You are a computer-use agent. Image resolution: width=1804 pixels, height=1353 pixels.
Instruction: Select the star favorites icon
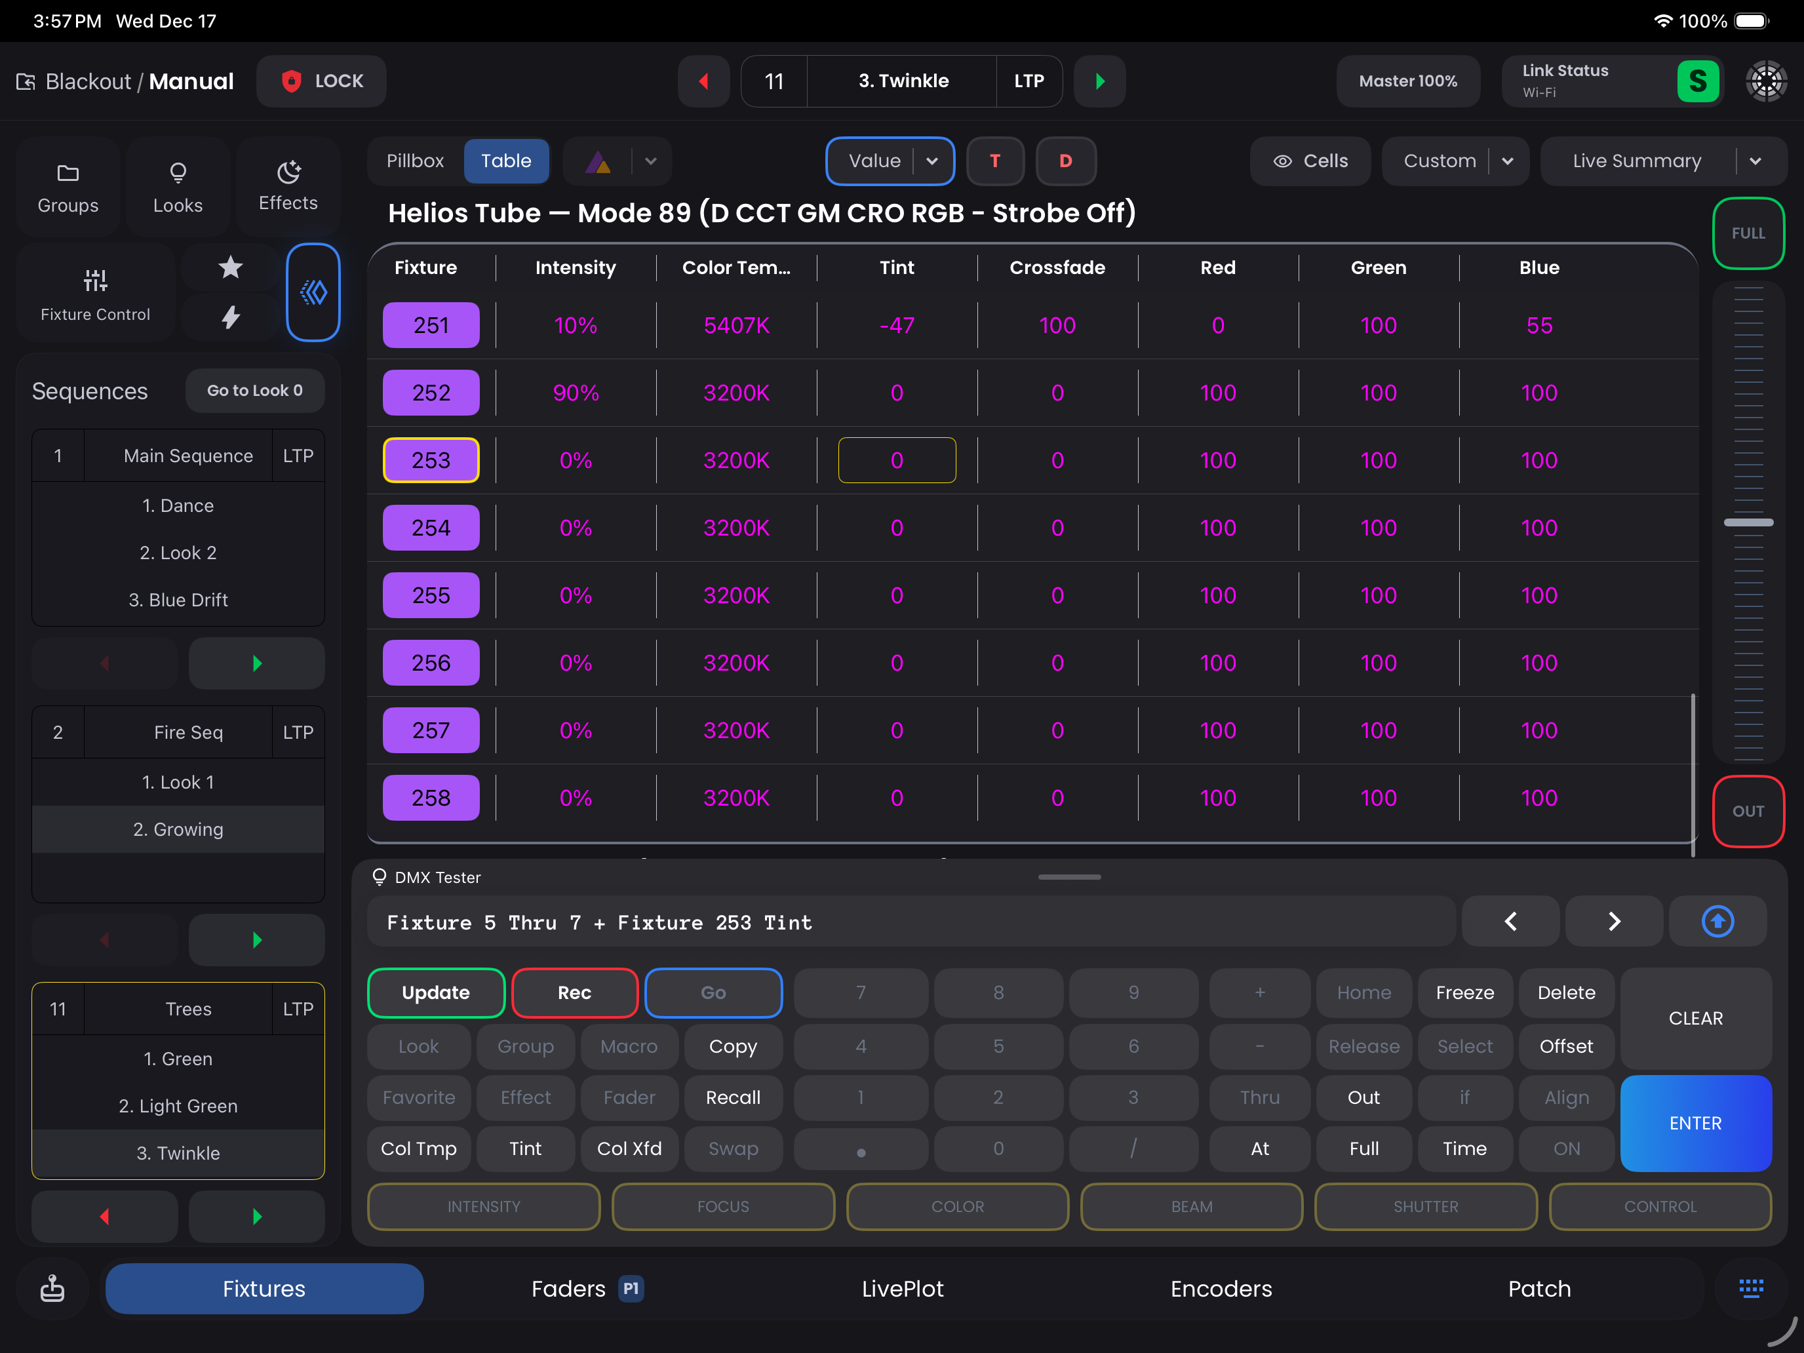point(231,267)
